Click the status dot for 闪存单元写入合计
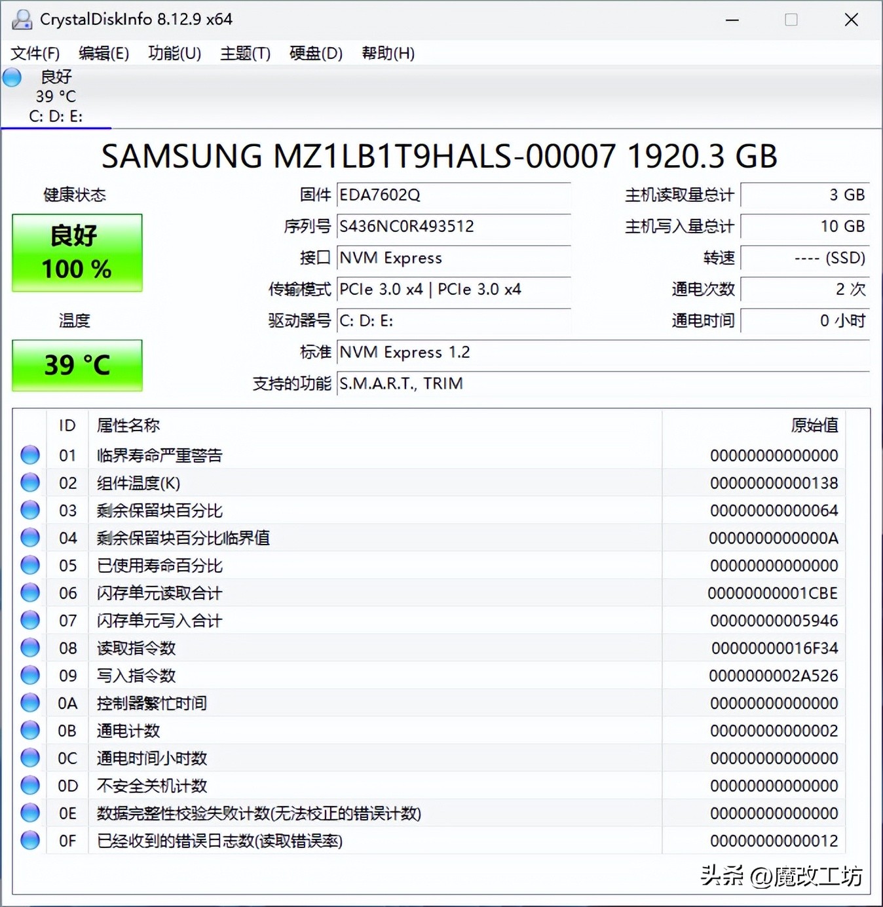The image size is (883, 907). coord(29,620)
